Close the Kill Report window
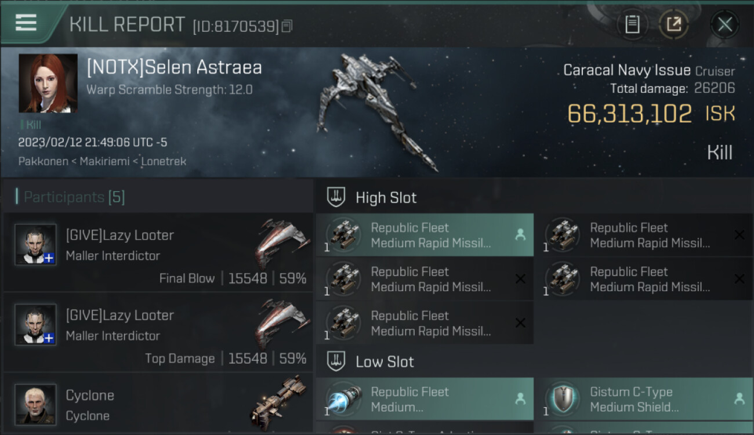The width and height of the screenshot is (754, 435). (x=724, y=24)
